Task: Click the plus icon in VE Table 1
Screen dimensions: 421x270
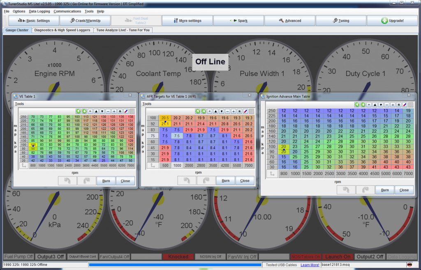Action: click(114, 111)
